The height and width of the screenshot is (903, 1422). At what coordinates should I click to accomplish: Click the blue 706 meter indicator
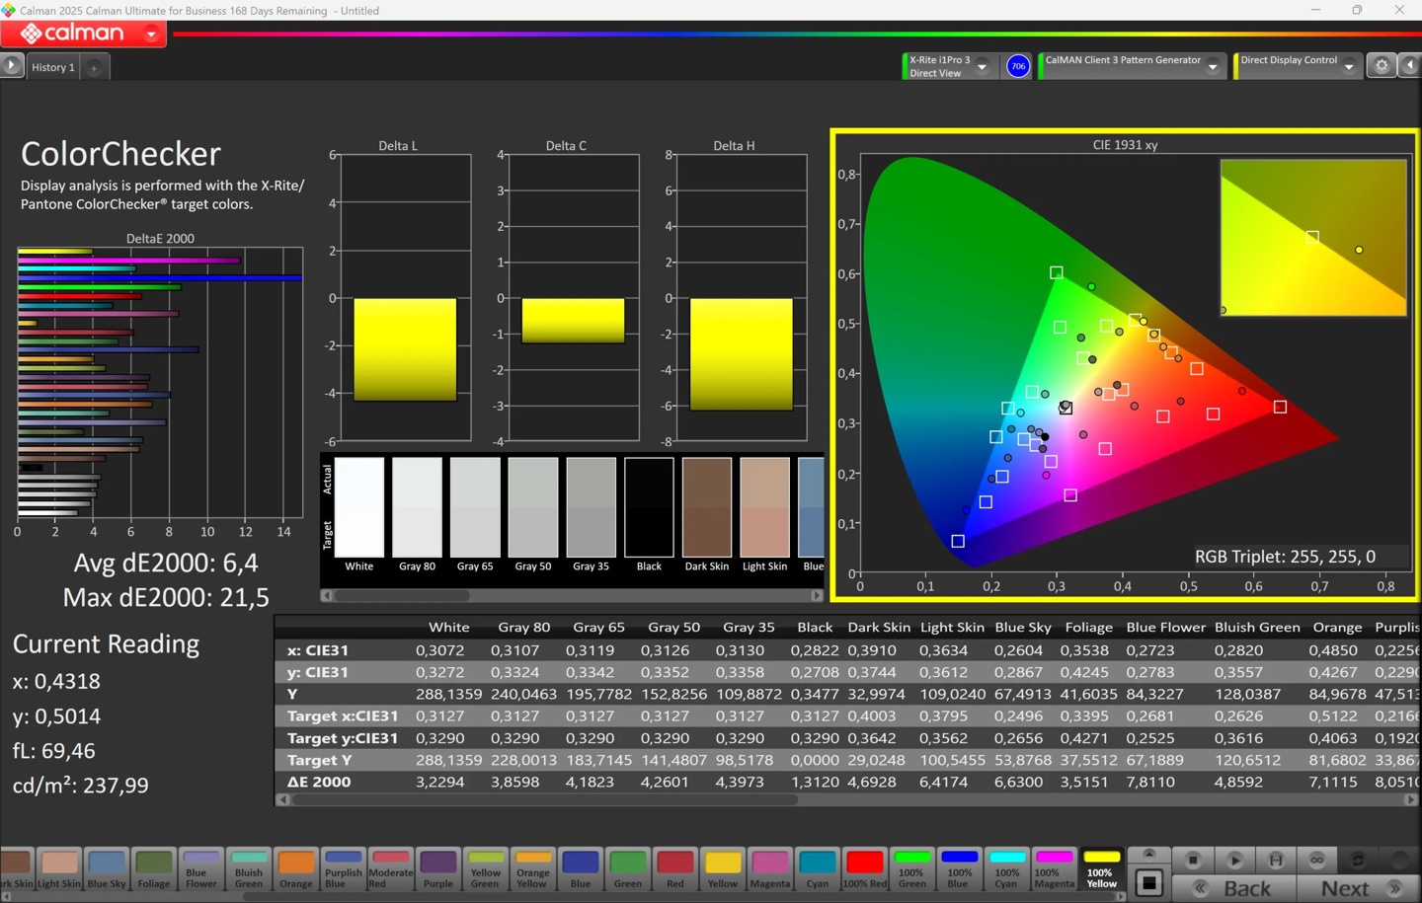[1017, 66]
